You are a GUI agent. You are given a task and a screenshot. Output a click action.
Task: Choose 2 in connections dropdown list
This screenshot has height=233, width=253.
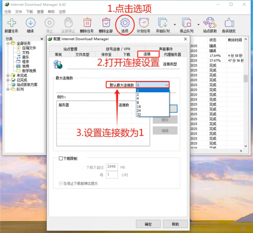click(153, 94)
